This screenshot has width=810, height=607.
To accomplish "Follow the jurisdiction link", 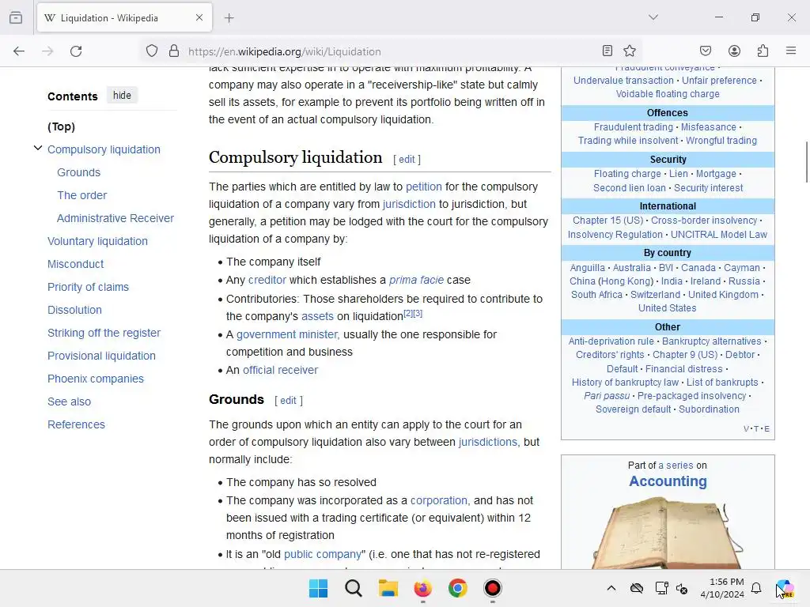I will tap(409, 205).
